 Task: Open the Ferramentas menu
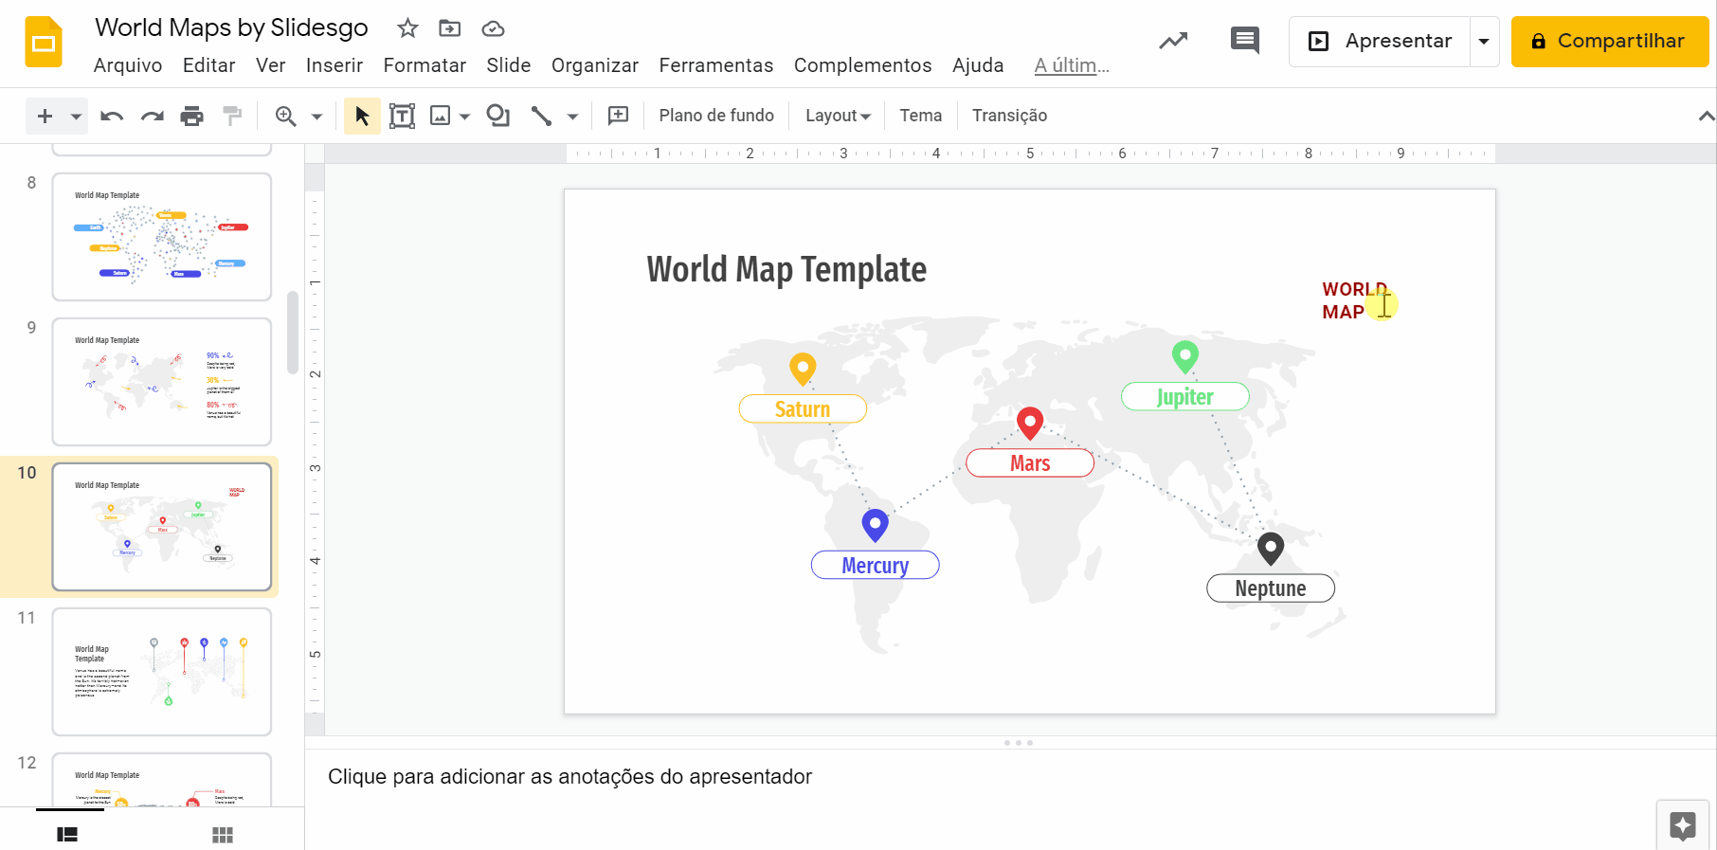click(x=716, y=65)
